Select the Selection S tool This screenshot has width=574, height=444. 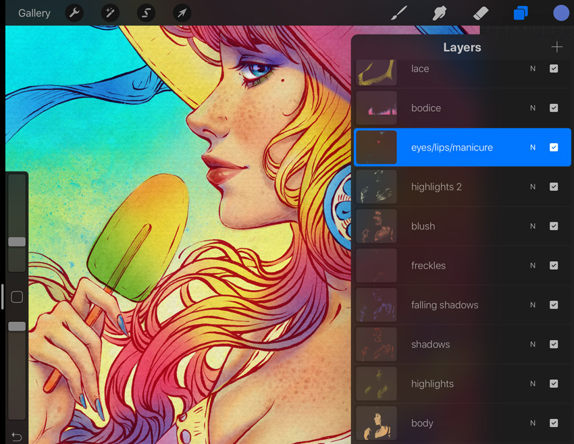tap(146, 13)
